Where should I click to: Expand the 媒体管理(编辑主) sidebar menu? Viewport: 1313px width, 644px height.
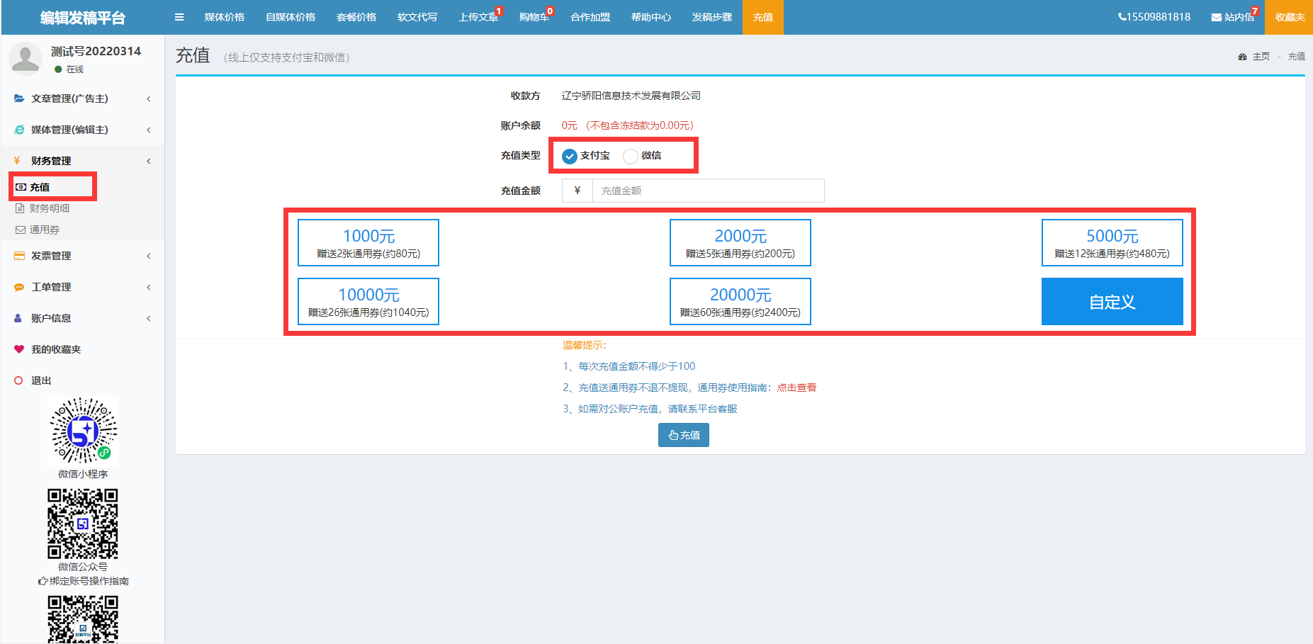(69, 130)
